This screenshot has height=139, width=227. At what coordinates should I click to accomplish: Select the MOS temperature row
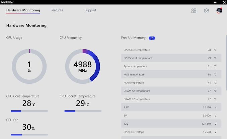click(x=171, y=74)
